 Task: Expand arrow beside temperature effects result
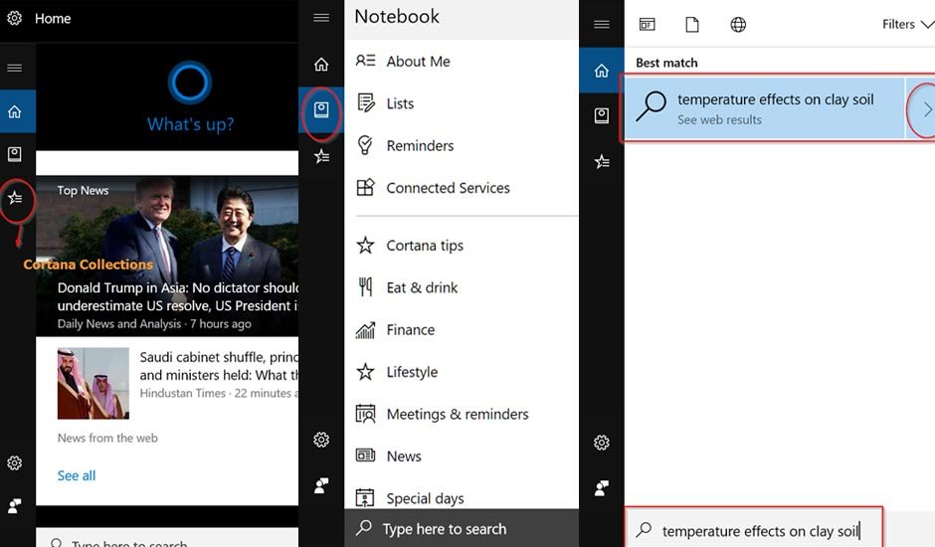pos(926,109)
